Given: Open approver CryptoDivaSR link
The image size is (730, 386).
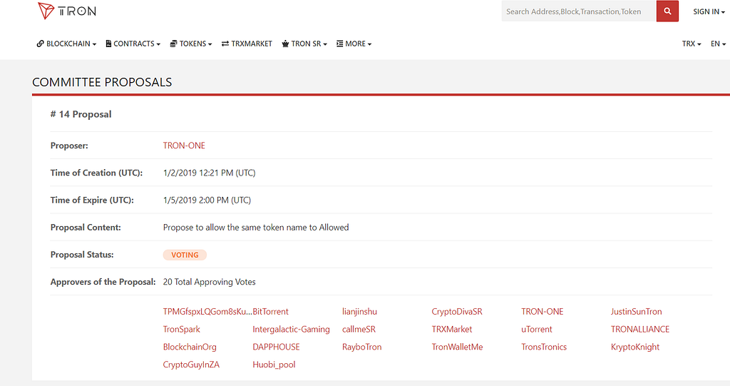Looking at the screenshot, I should pos(457,311).
